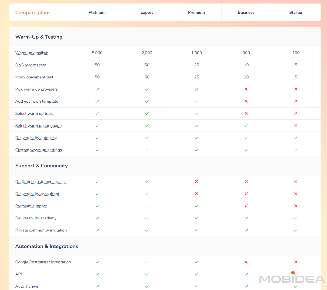The width and height of the screenshot is (327, 290).
Task: Click the Compare plans heading
Action: point(33,13)
